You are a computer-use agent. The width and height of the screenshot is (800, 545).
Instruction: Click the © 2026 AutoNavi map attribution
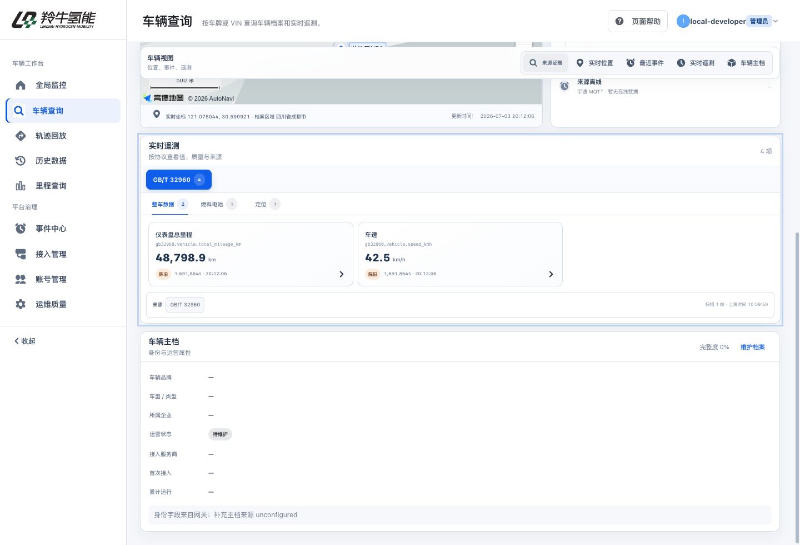point(211,98)
